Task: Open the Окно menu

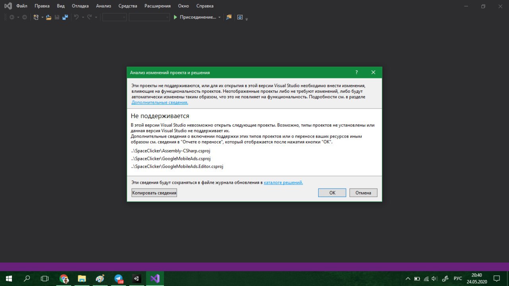Action: point(183,6)
